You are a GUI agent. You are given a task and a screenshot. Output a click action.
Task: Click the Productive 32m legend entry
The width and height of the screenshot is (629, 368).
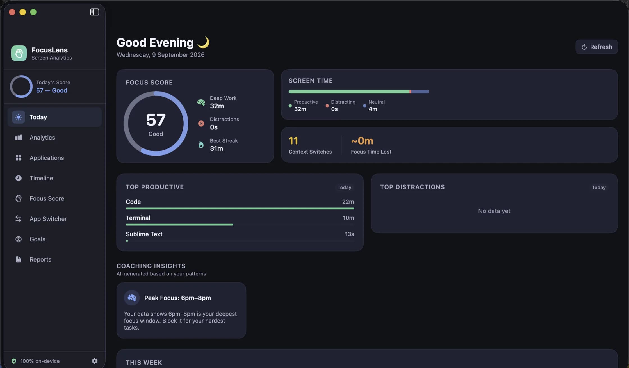303,106
